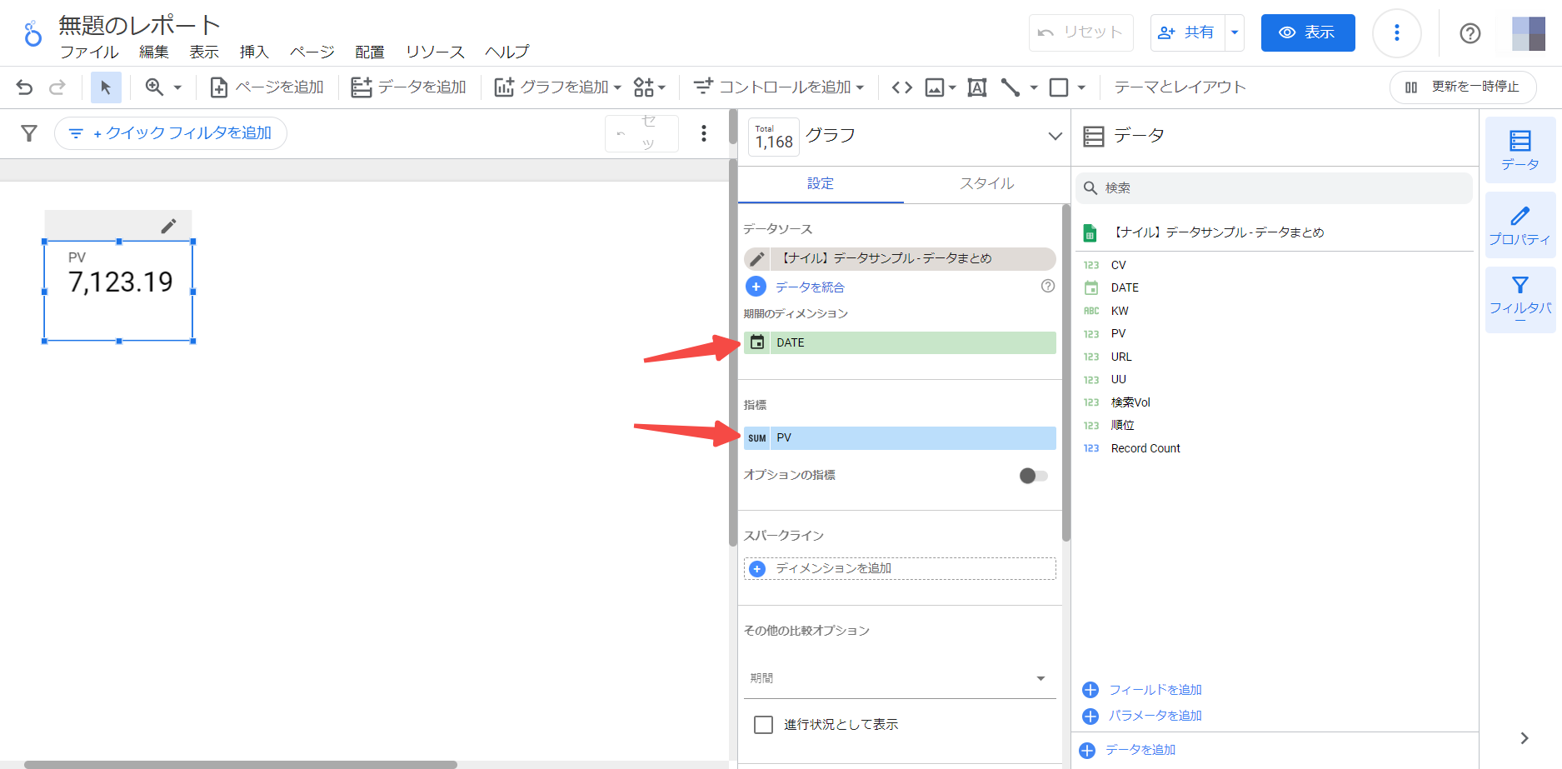Open the canvas three-dot options menu
1562x769 pixels.
(x=704, y=133)
